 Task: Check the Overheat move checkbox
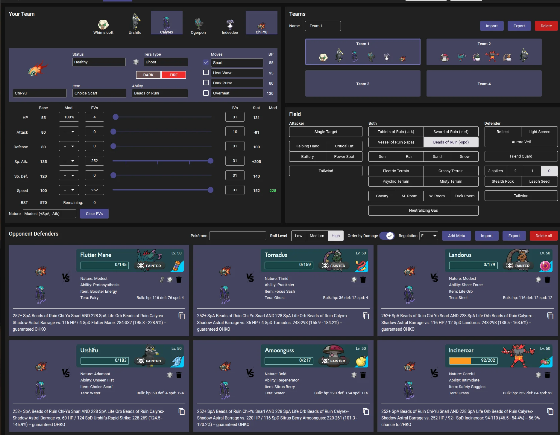pyautogui.click(x=206, y=93)
